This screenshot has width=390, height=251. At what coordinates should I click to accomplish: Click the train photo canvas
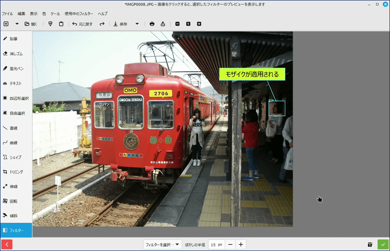(x=163, y=129)
